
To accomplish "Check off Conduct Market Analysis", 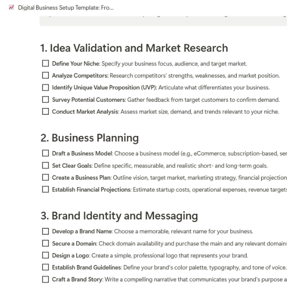I will [x=45, y=111].
